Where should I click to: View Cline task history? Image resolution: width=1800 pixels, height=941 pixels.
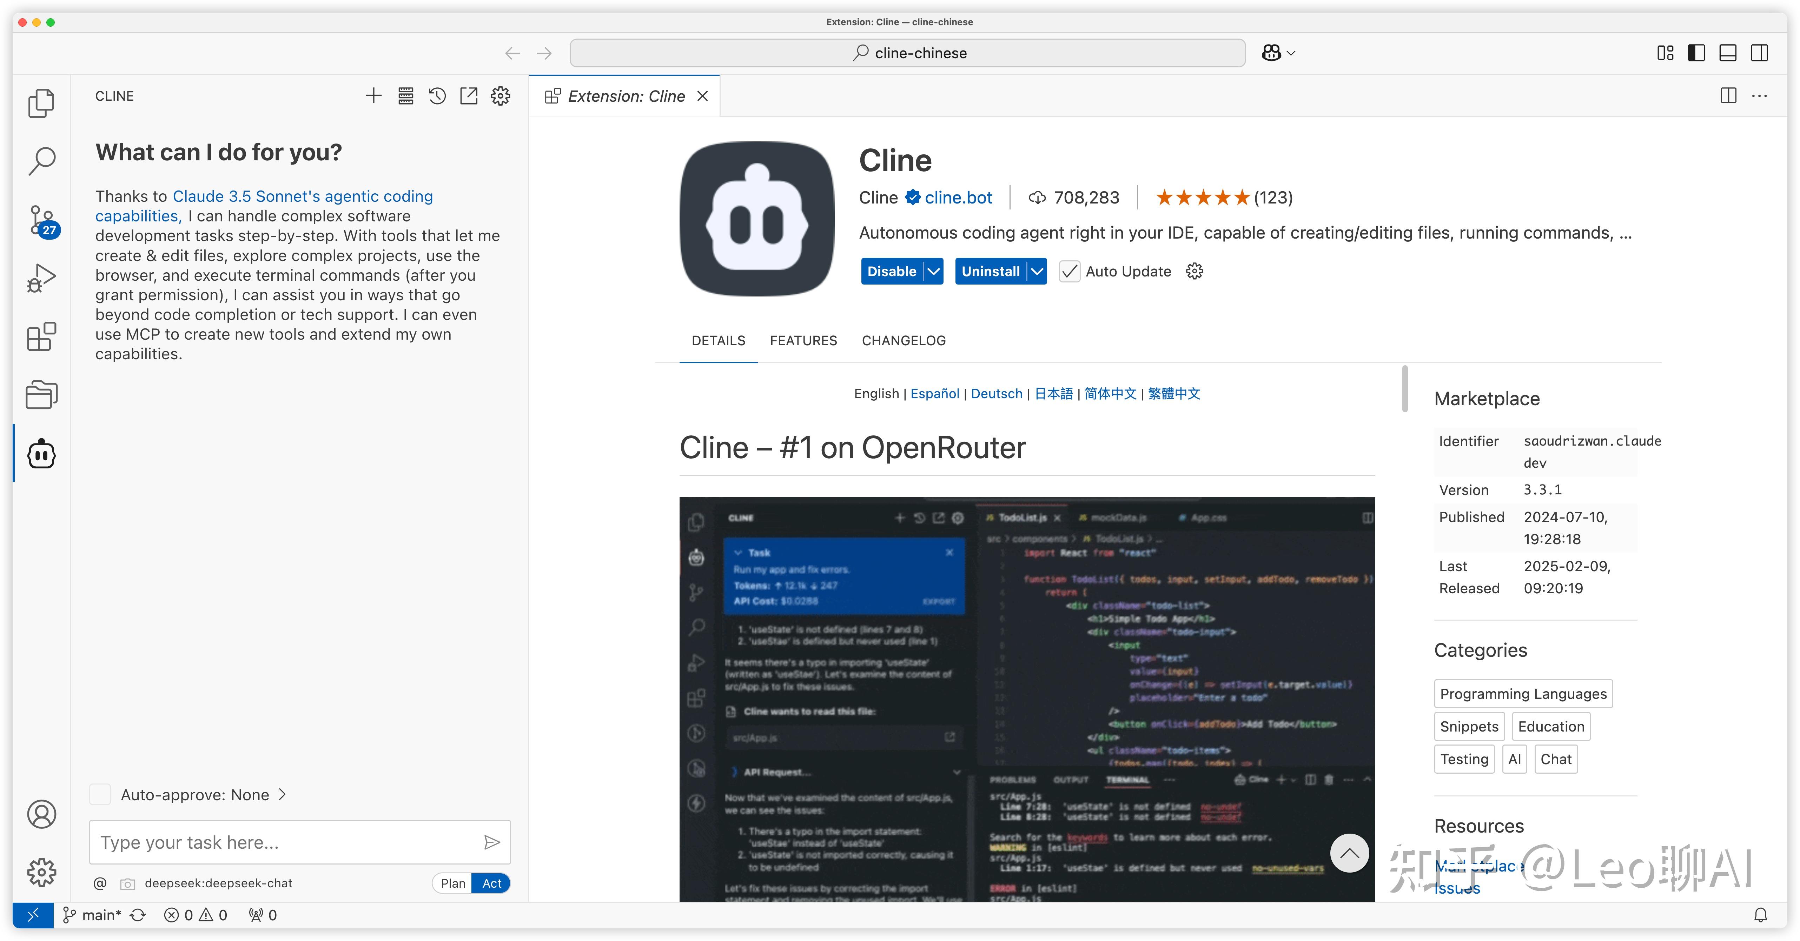click(437, 96)
